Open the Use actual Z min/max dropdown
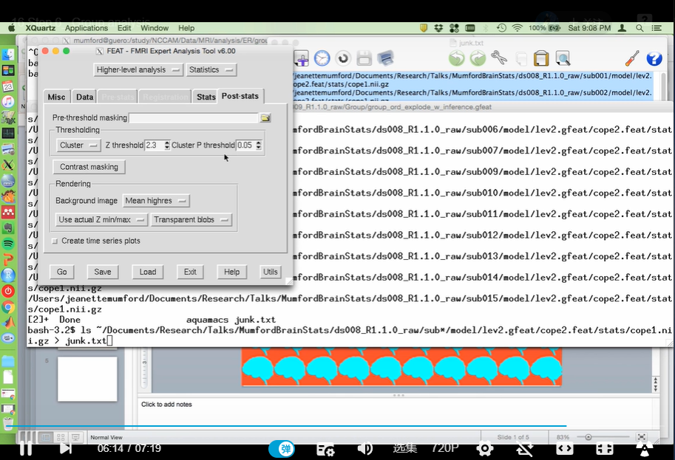This screenshot has width=675, height=460. pos(101,220)
